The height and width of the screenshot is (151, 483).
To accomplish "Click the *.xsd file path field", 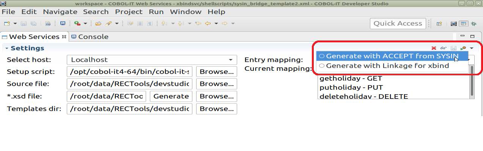I will point(106,97).
